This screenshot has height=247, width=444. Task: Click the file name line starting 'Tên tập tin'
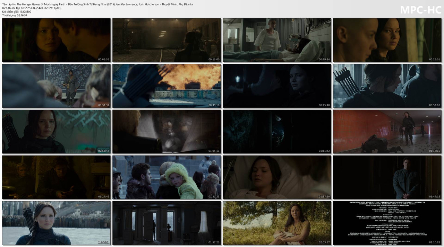pyautogui.click(x=97, y=4)
